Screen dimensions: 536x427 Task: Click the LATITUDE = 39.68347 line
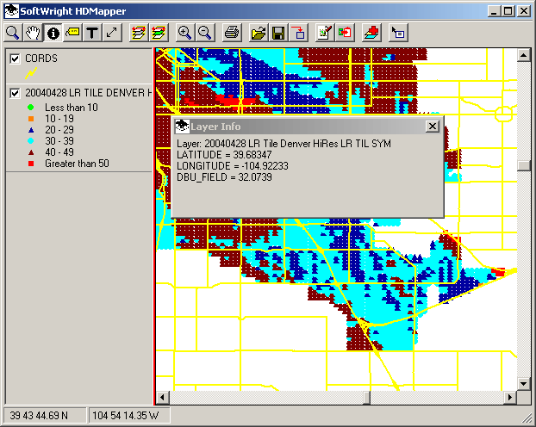224,155
